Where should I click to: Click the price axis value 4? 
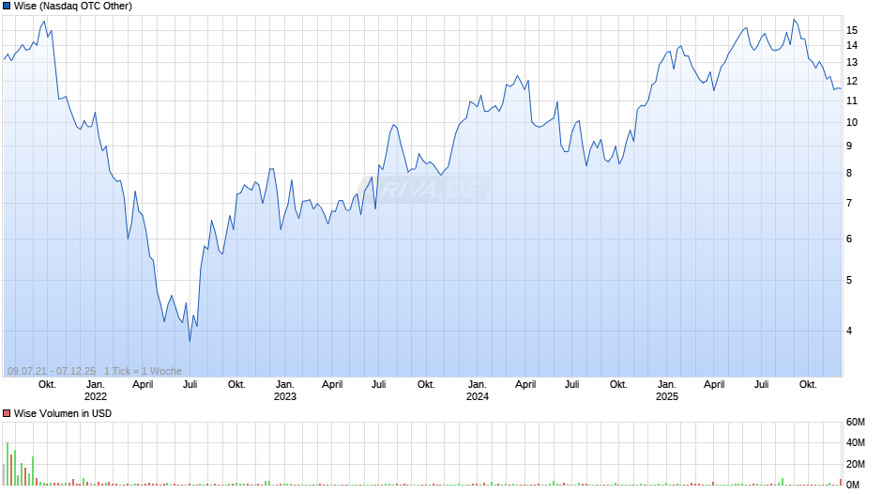click(x=849, y=332)
